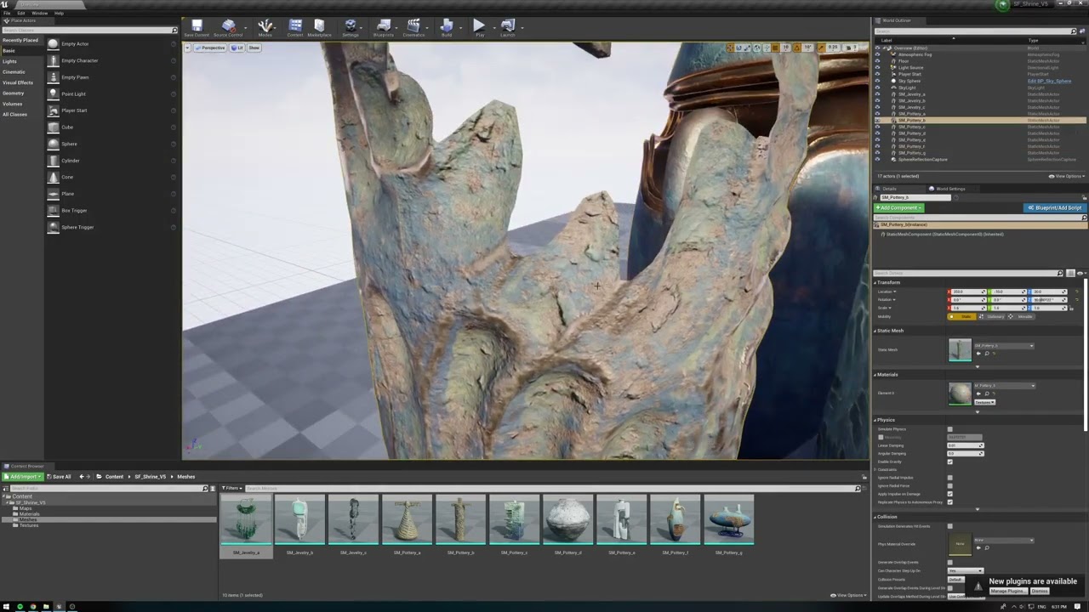This screenshot has width=1089, height=612.
Task: Click the Location X value field
Action: tap(966, 292)
